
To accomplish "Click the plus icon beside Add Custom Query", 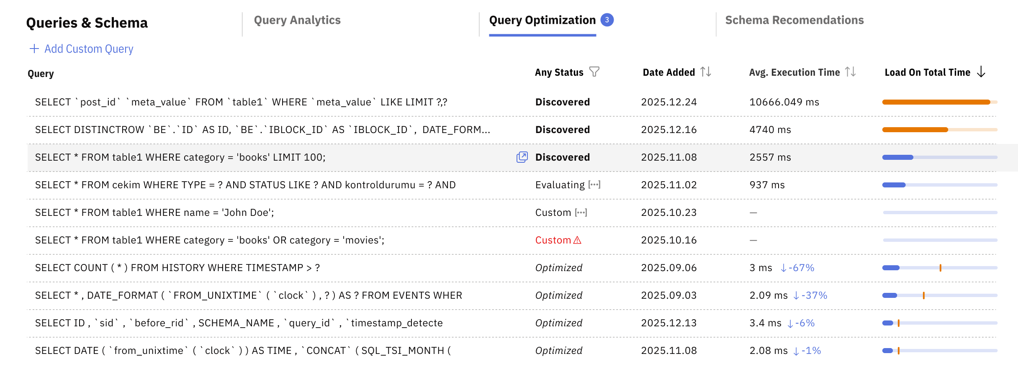I will (34, 49).
